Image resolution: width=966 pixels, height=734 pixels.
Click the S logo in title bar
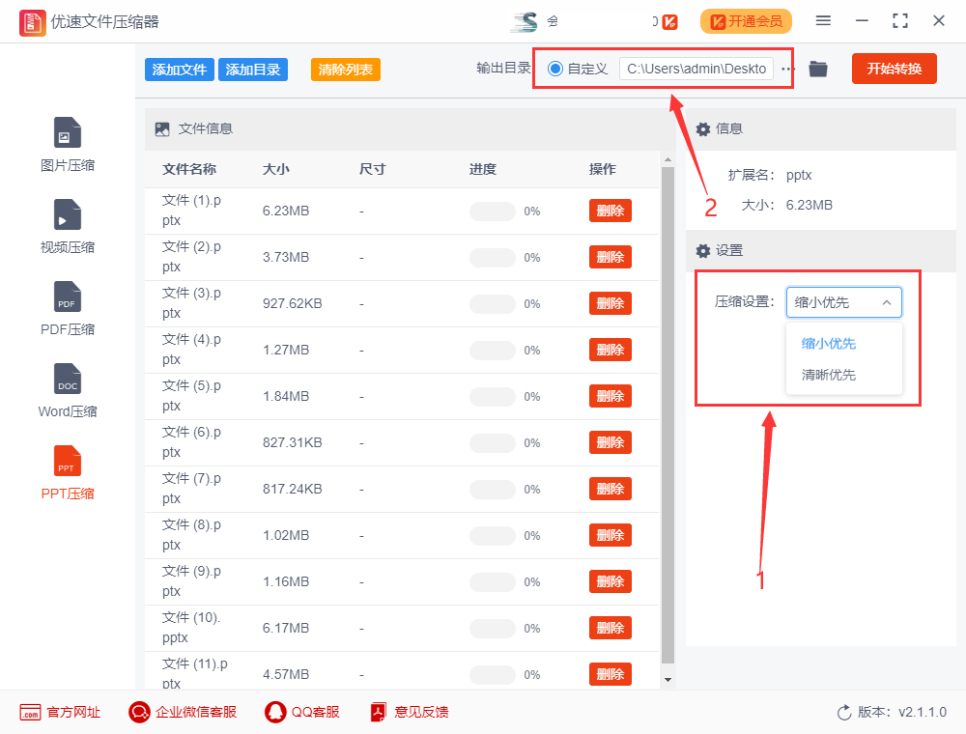[x=525, y=21]
